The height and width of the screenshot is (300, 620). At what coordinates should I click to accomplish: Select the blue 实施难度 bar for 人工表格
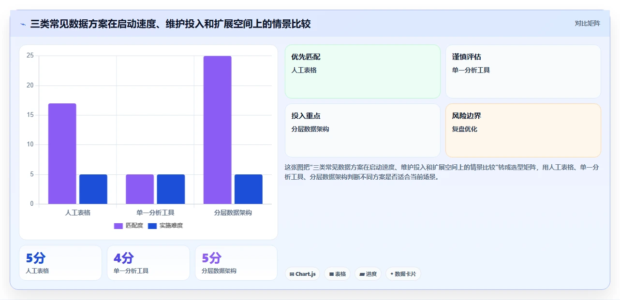tap(93, 189)
